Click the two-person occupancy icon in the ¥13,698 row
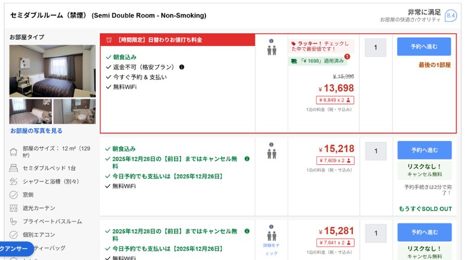Screen dimensions: 468x260 coord(271,50)
